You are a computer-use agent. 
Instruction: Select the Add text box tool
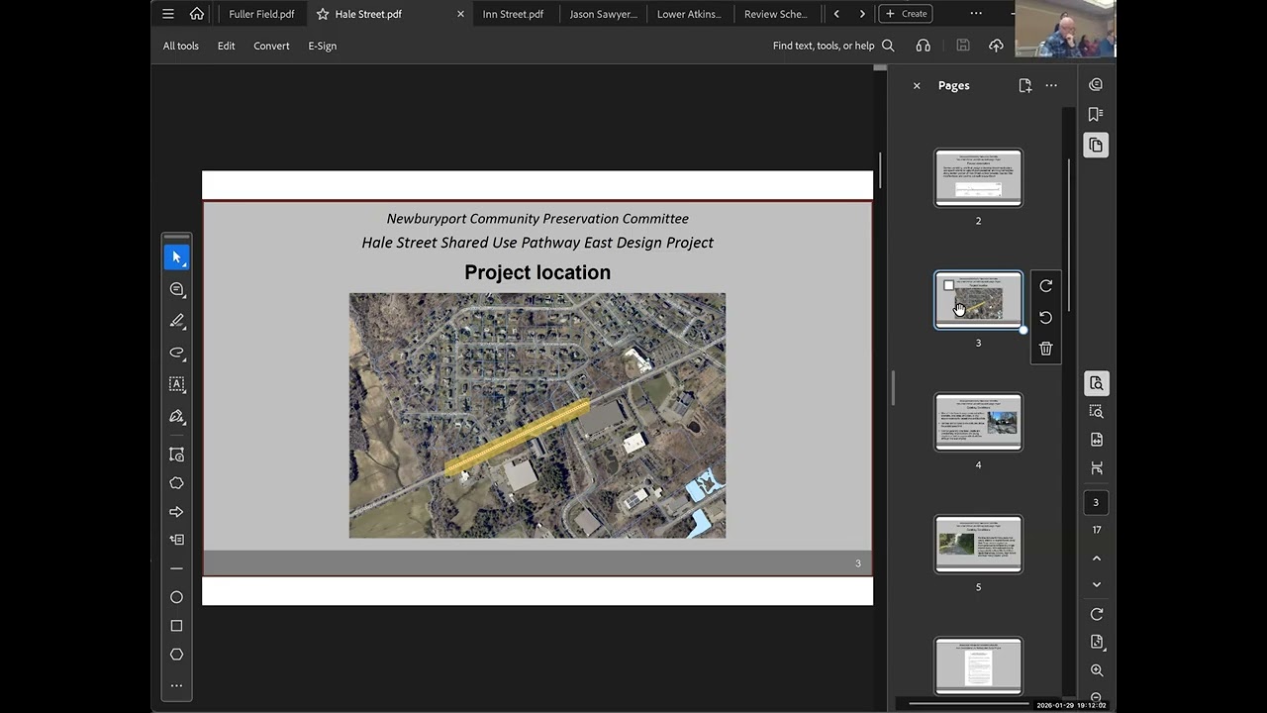click(x=176, y=384)
